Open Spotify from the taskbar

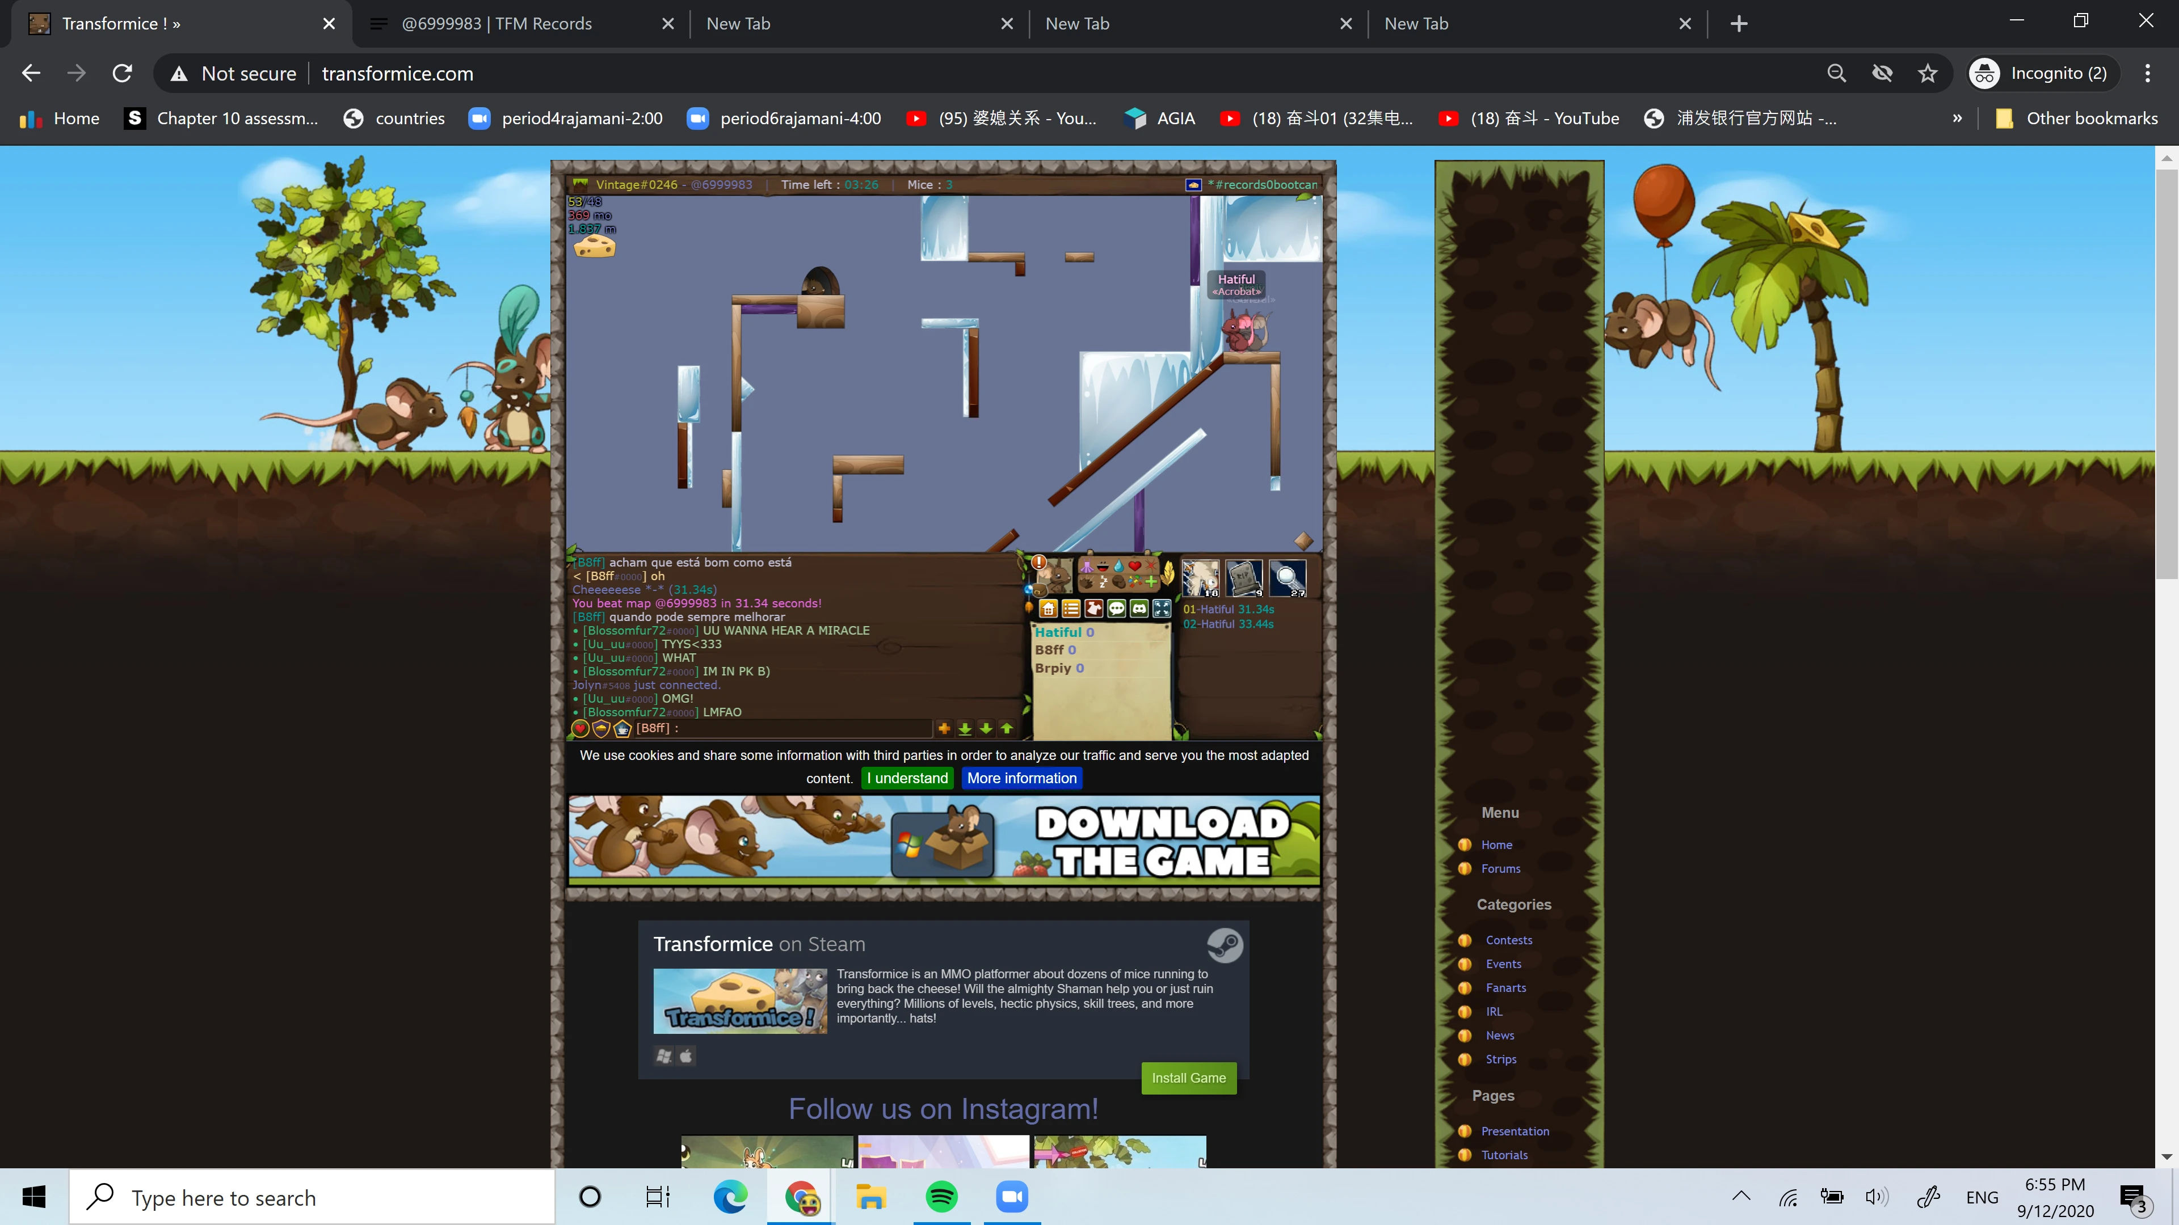point(941,1197)
